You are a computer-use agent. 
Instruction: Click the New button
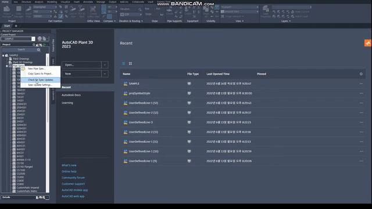(81, 74)
